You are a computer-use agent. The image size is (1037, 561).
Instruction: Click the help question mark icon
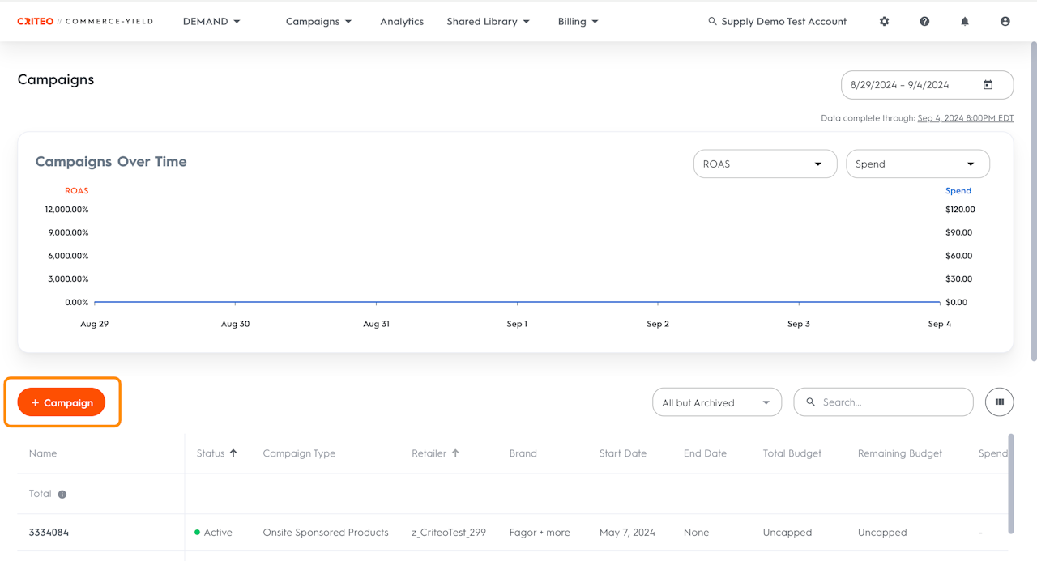[x=924, y=22]
